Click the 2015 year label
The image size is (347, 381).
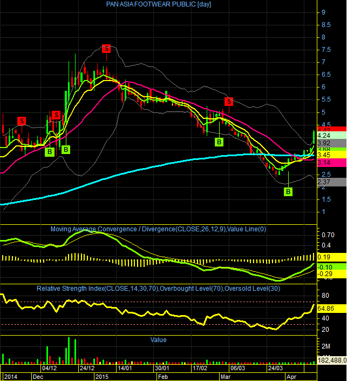pyautogui.click(x=102, y=377)
